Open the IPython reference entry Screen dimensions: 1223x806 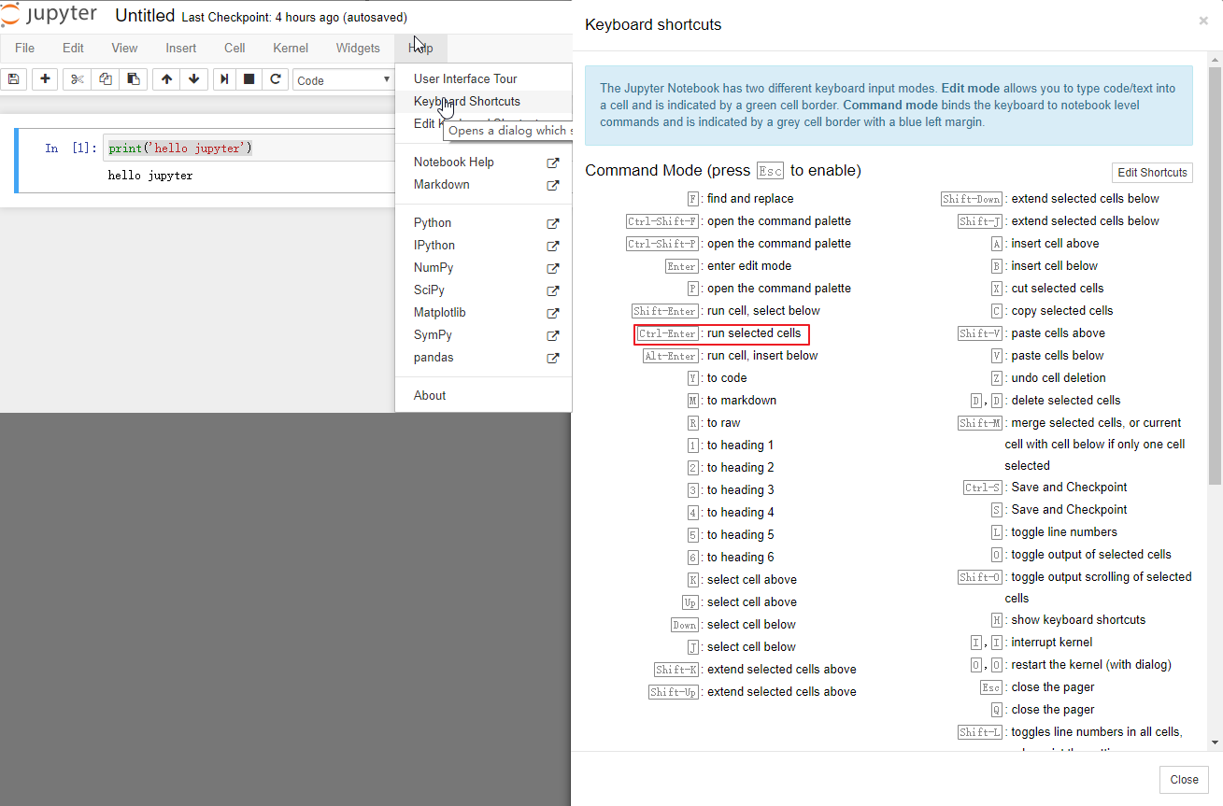pyautogui.click(x=434, y=246)
